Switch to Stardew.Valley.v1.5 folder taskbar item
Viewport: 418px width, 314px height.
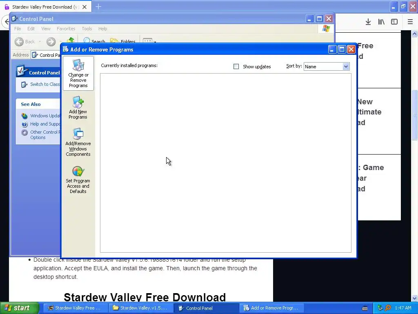coord(140,308)
